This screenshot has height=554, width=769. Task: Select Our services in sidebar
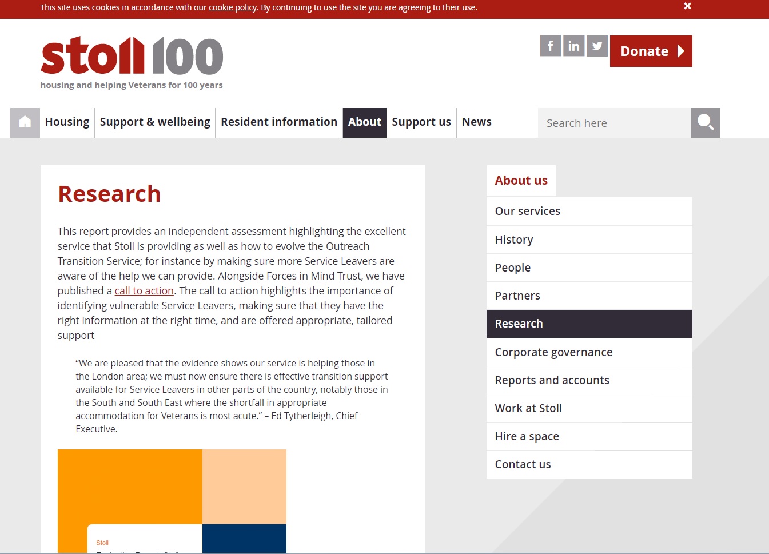pyautogui.click(x=528, y=211)
